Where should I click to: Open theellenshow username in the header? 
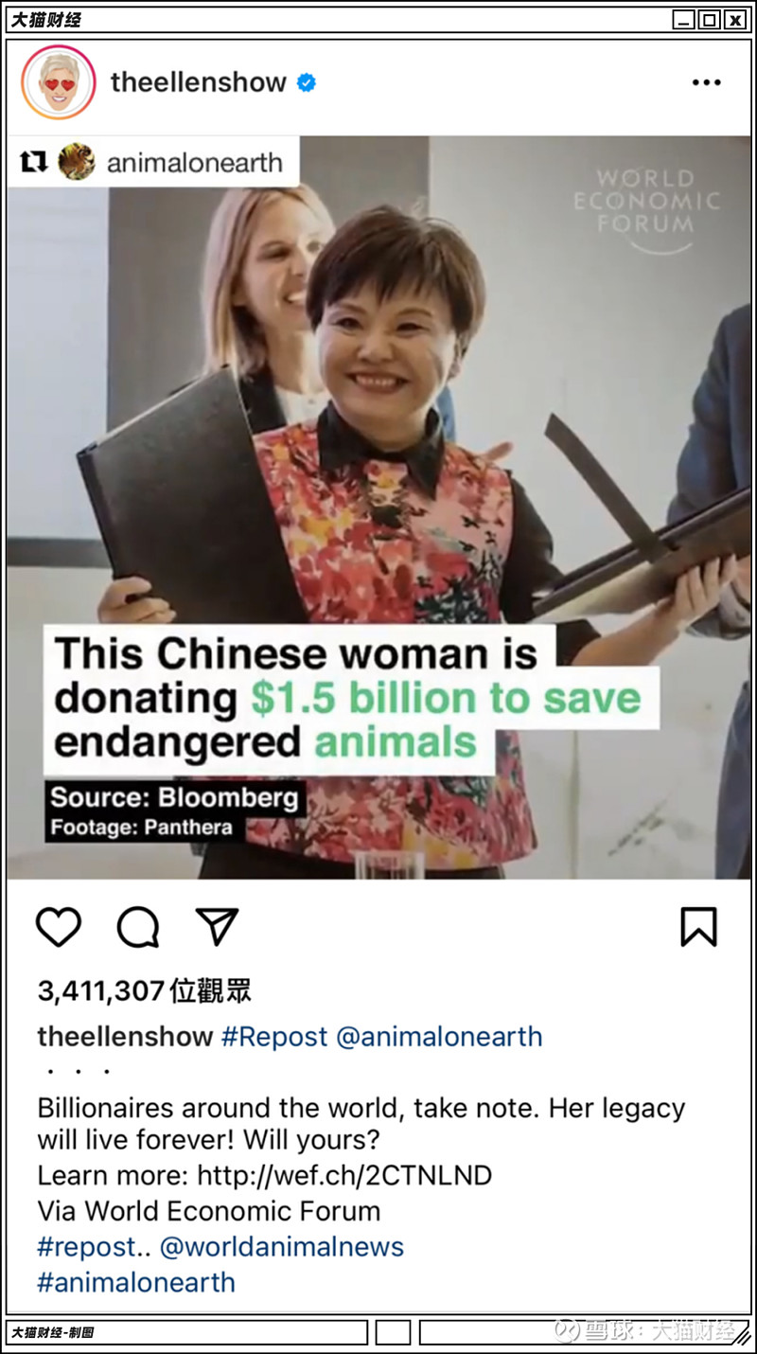[199, 82]
